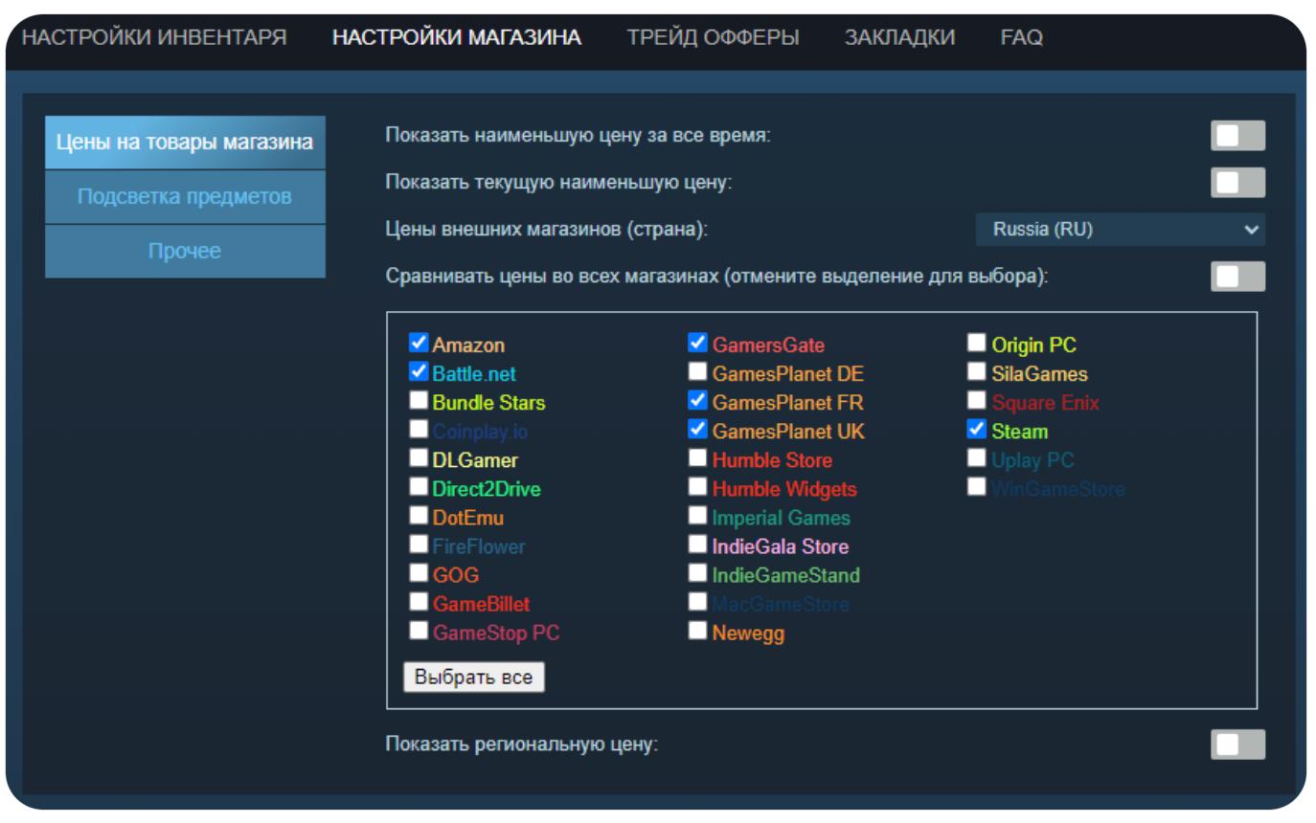The width and height of the screenshot is (1316, 823).
Task: Tick the FireFlower checkbox
Action: [x=419, y=544]
